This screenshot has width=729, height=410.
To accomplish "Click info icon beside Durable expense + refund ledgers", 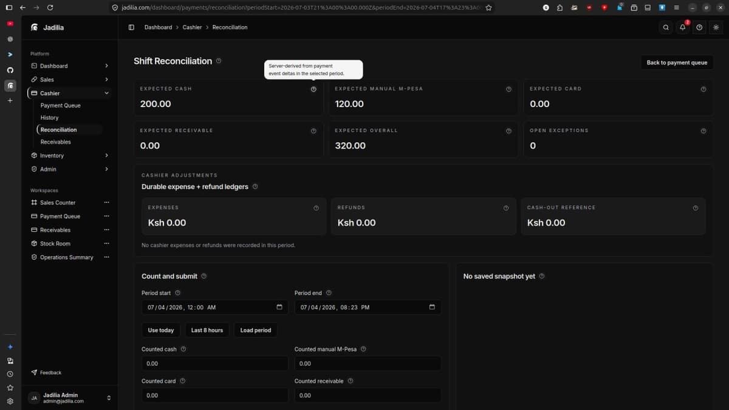I will [255, 186].
